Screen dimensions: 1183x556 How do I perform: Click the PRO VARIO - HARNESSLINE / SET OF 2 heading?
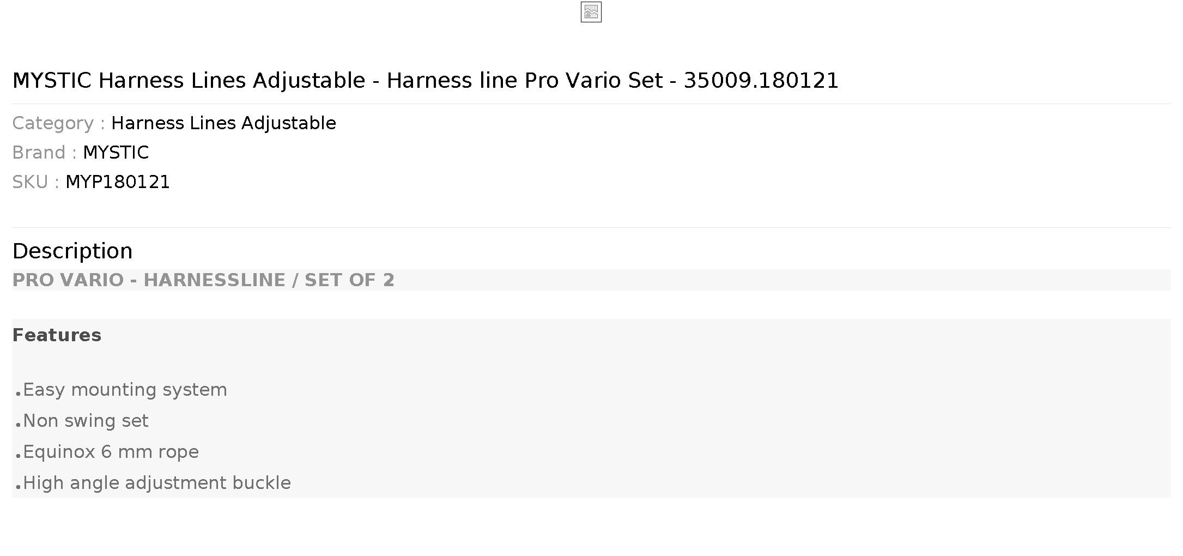click(203, 280)
